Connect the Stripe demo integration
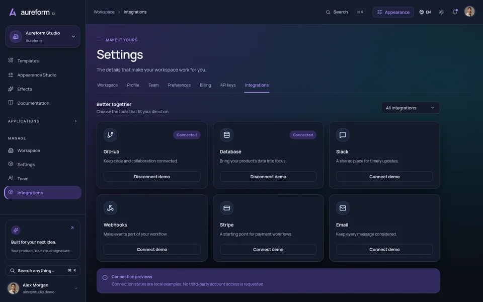This screenshot has height=302, width=483. tap(268, 250)
